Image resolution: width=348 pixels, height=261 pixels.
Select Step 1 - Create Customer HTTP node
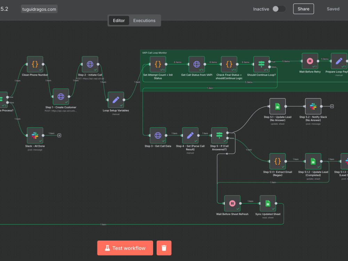pos(61,96)
